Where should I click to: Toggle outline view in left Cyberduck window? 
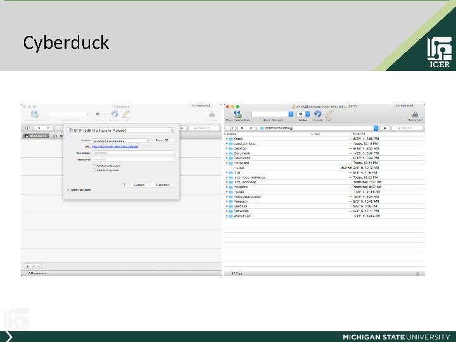27,128
